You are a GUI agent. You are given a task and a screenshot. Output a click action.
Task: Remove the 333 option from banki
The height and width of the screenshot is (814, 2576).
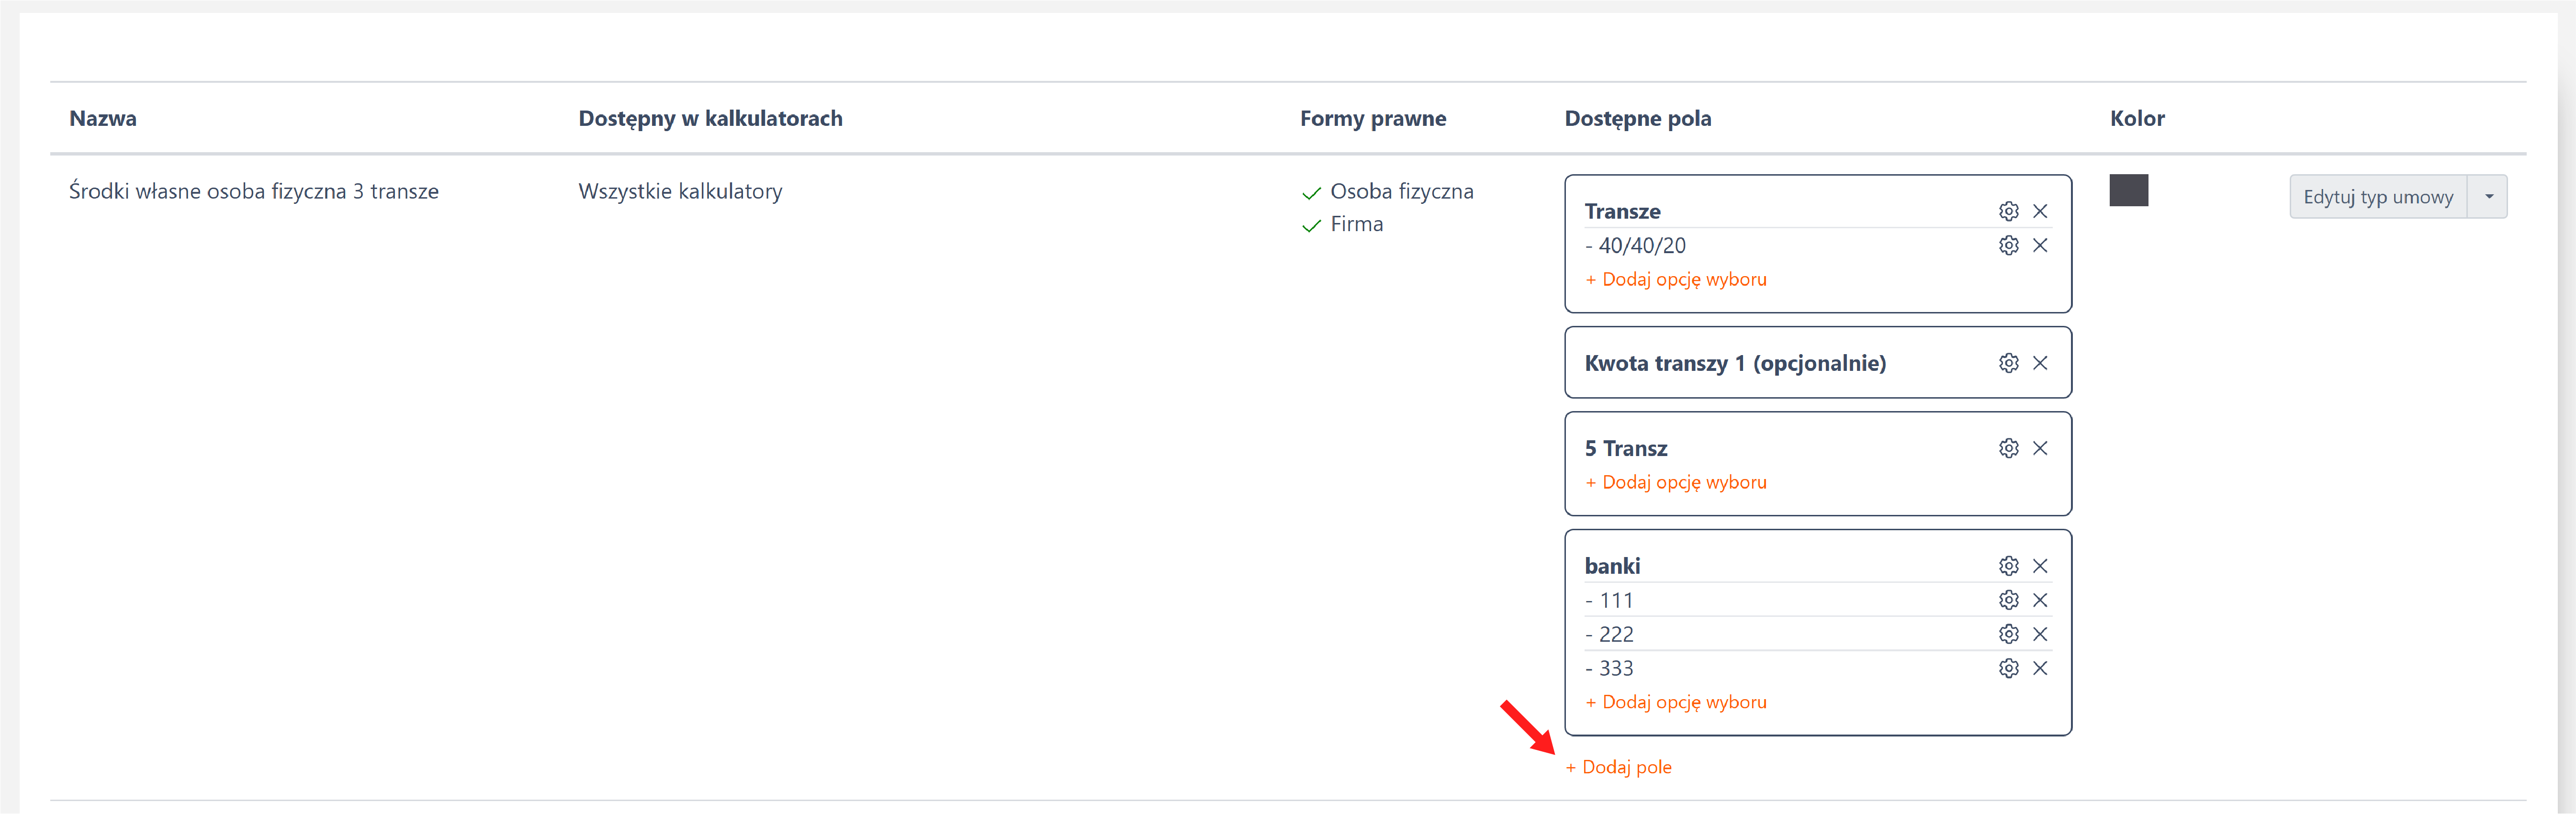coord(2040,668)
